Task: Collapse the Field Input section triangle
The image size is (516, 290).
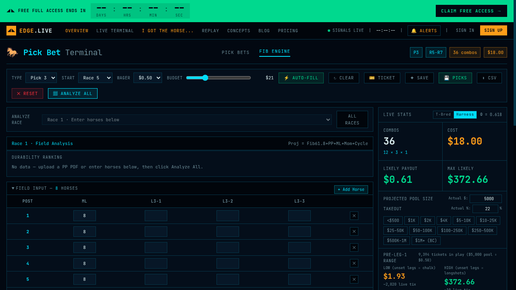Action: click(x=13, y=188)
